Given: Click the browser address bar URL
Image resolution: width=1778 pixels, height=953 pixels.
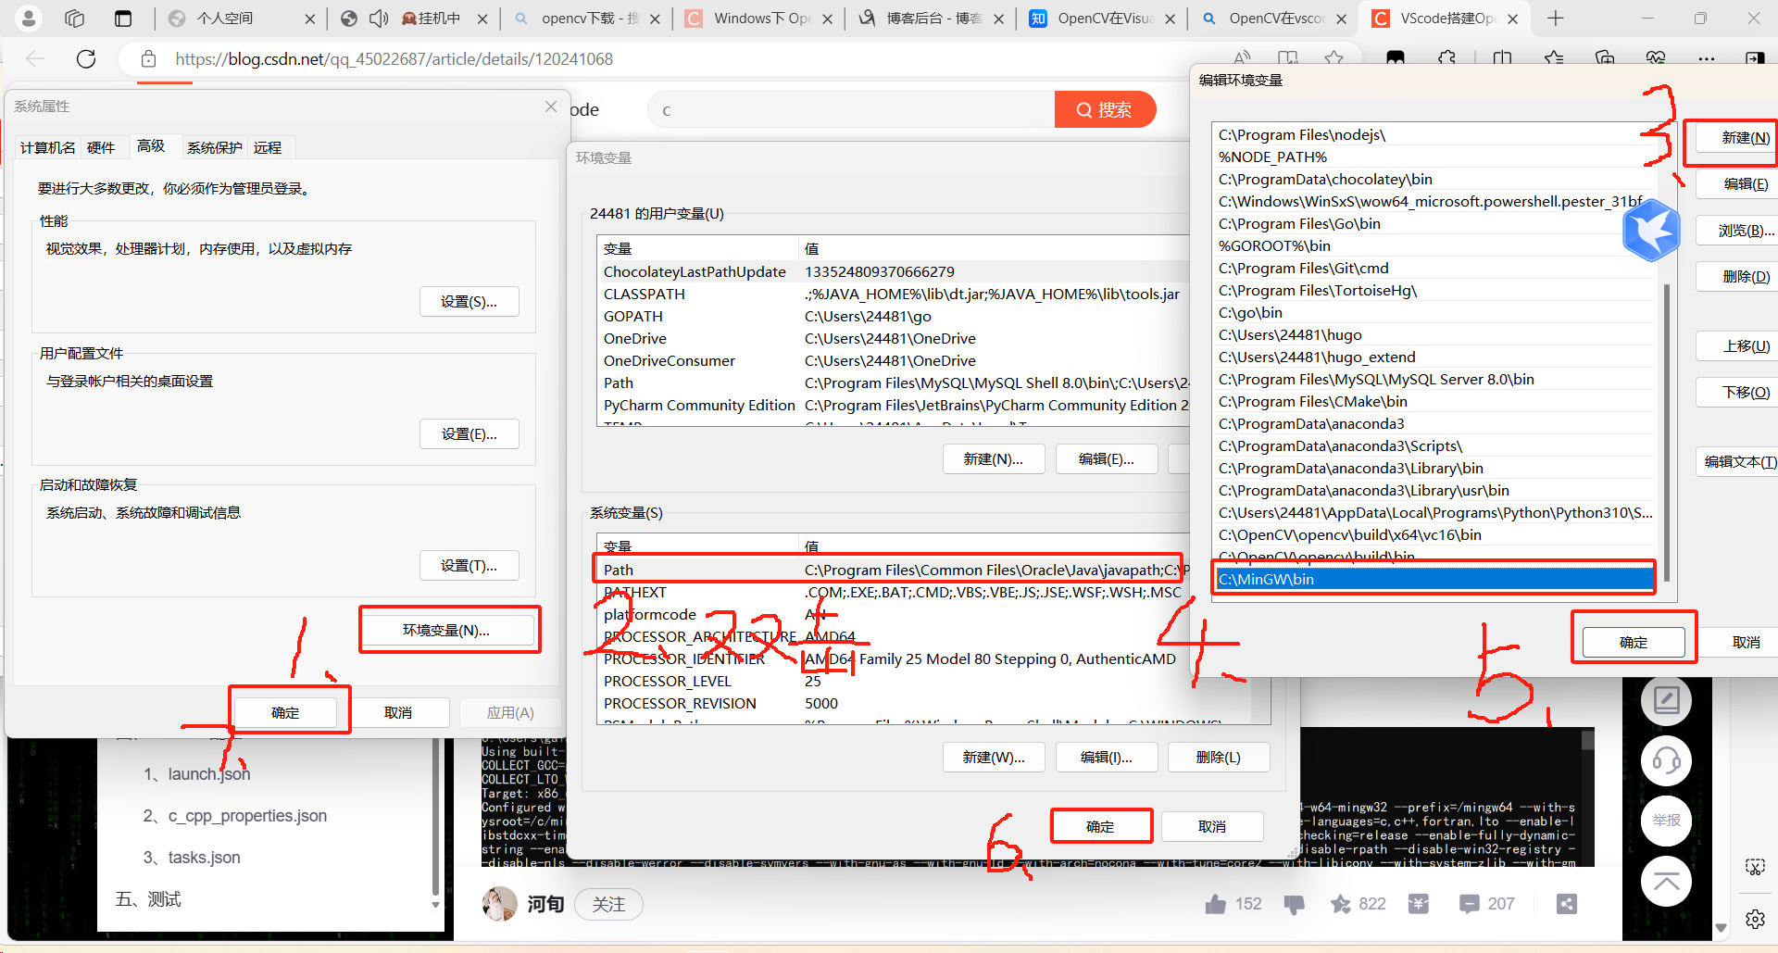Looking at the screenshot, I should coord(394,59).
